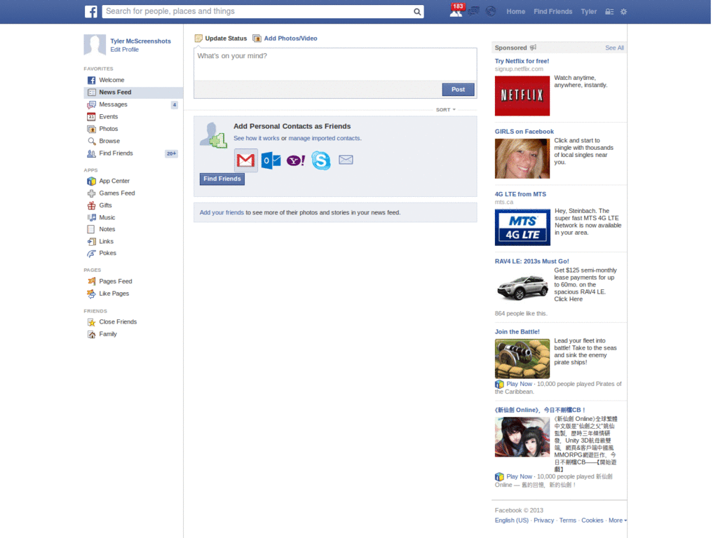Click Tyler in the top bar
Screen dimensions: 718x538
coord(588,12)
